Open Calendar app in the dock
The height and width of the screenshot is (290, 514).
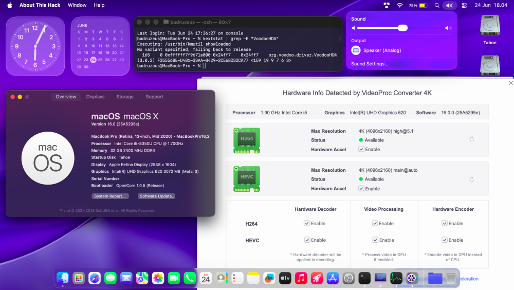point(206,278)
